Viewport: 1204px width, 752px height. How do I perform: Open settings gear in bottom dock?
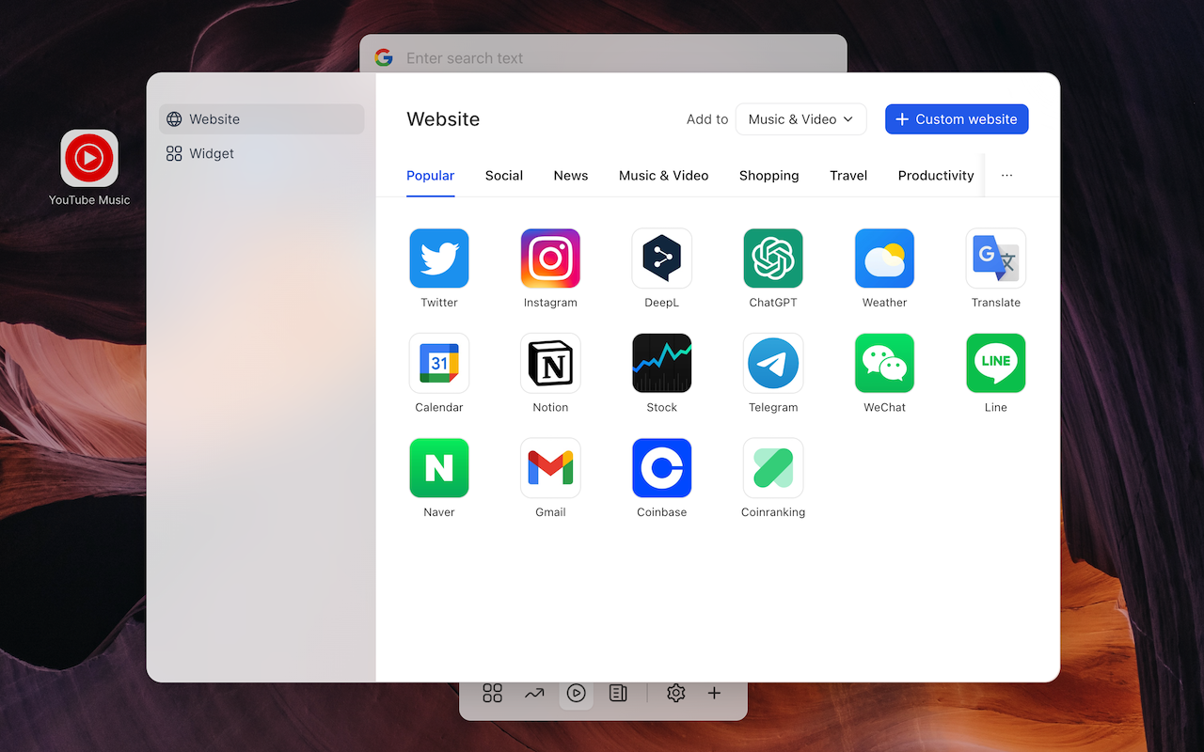675,693
